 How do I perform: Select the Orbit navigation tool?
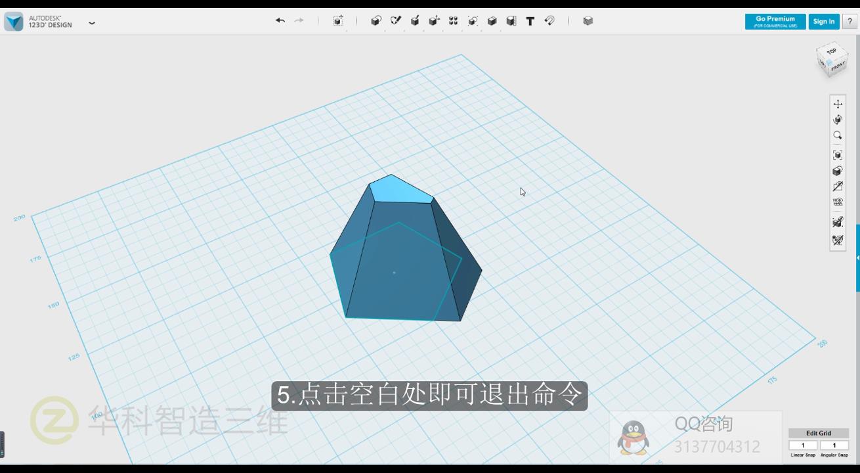click(x=838, y=120)
